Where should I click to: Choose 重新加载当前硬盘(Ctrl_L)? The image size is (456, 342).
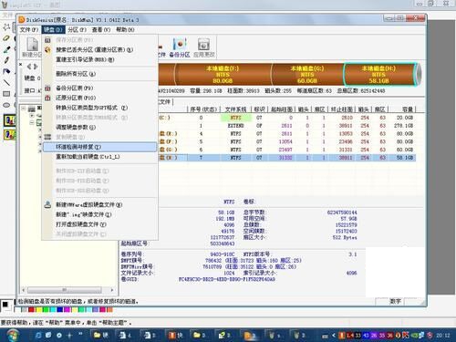[99, 157]
